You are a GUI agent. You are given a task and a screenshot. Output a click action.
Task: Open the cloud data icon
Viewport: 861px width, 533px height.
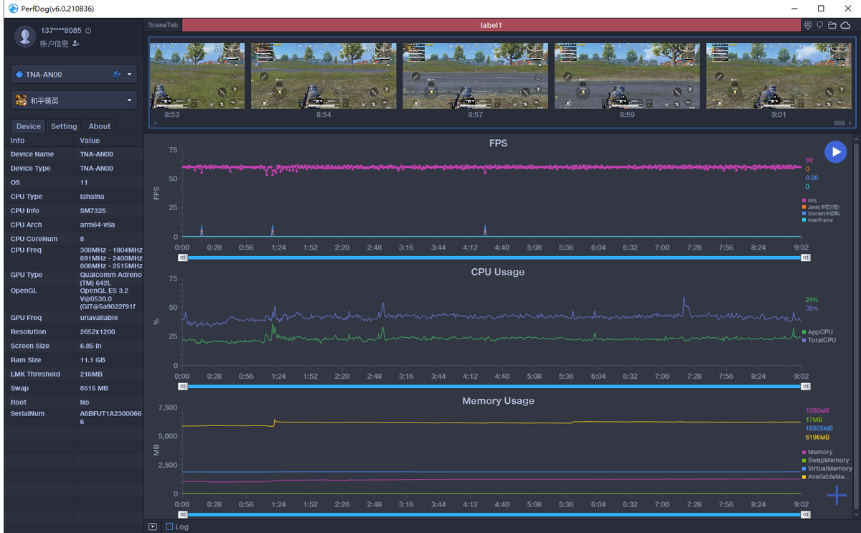pyautogui.click(x=845, y=25)
